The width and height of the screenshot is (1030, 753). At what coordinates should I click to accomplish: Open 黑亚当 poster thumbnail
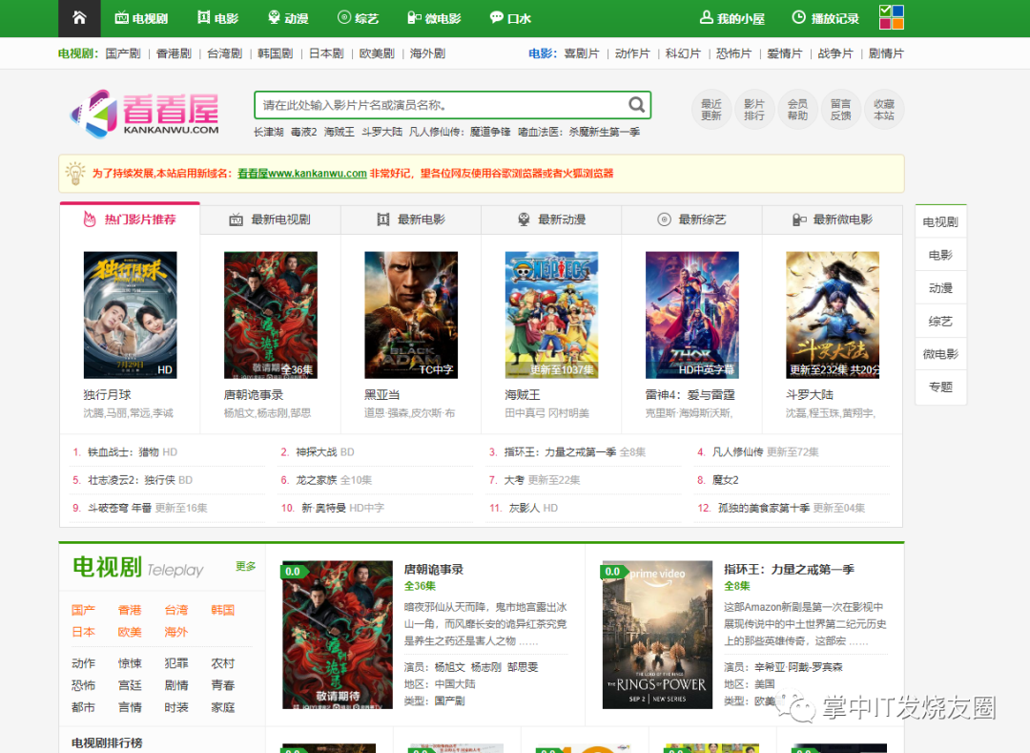tap(411, 315)
